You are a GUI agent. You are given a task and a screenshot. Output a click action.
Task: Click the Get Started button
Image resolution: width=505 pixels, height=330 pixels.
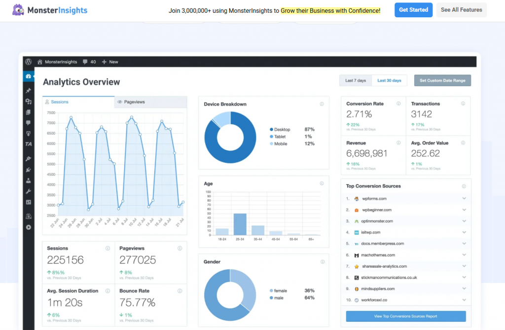(413, 10)
